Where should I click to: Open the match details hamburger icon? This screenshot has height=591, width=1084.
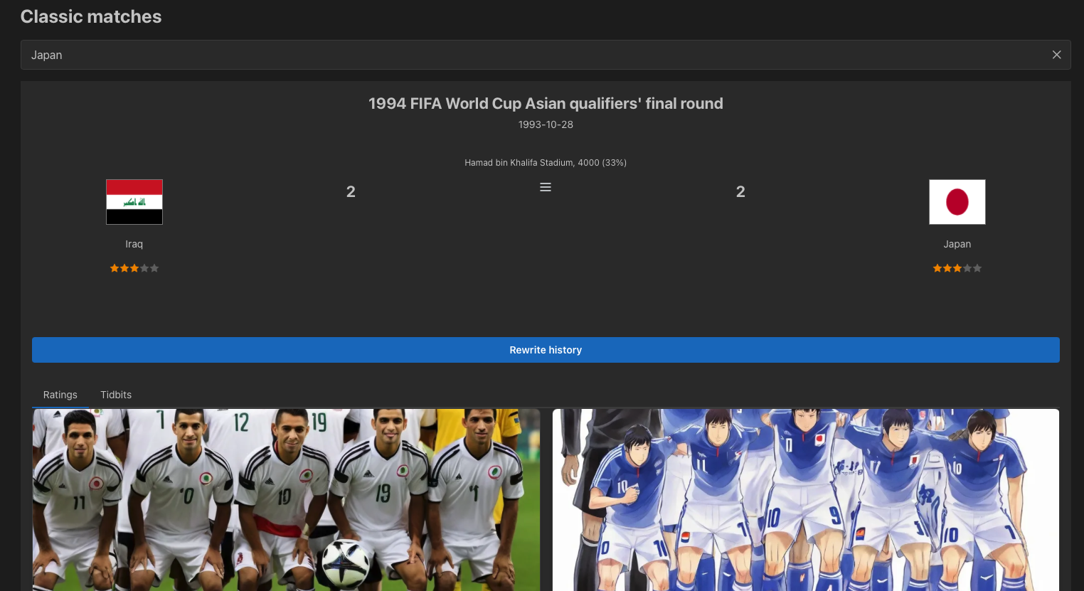pos(546,187)
